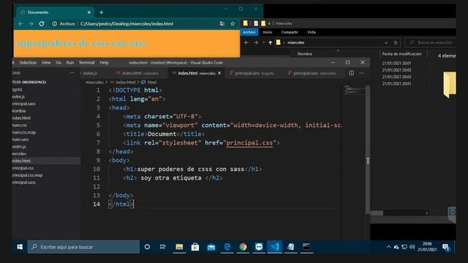
Task: Click index.html in the editor breadcrumb
Action: click(125, 83)
